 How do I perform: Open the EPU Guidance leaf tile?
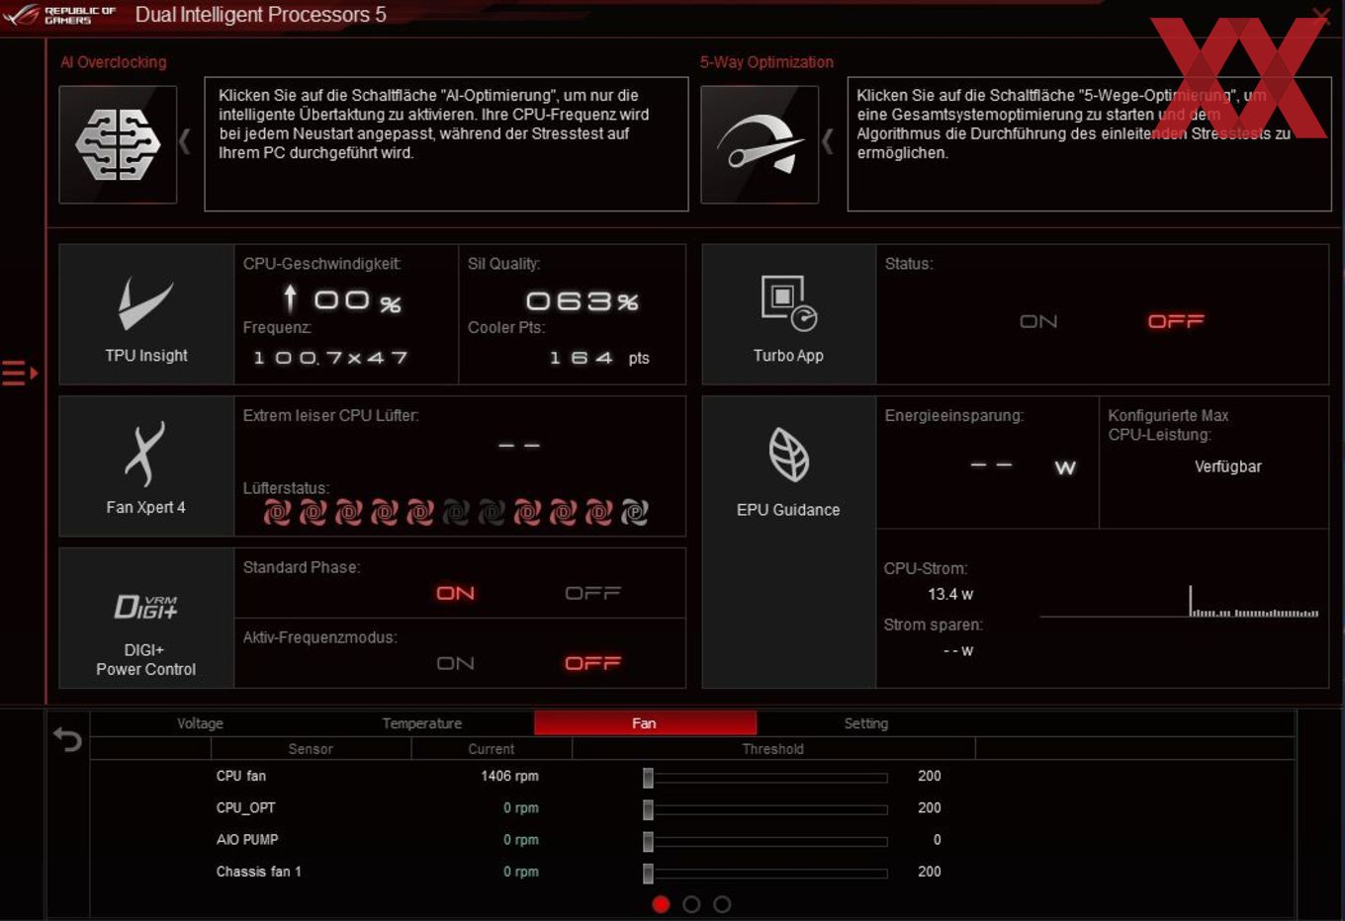click(788, 543)
